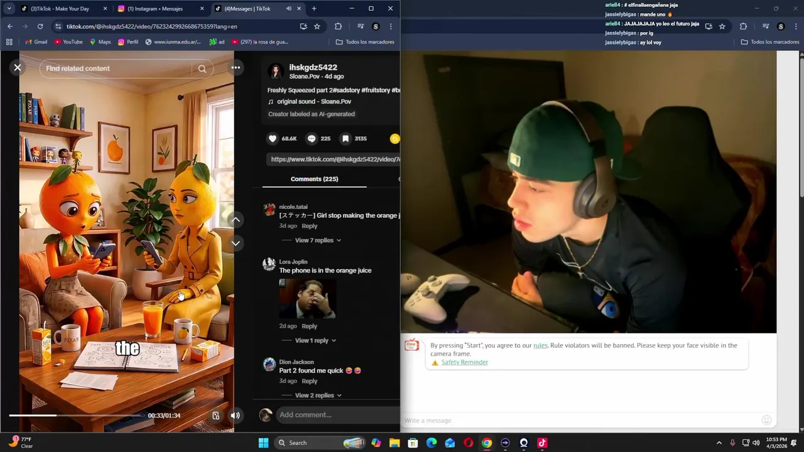
Task: Open the Gmail bookmark
Action: (x=36, y=42)
